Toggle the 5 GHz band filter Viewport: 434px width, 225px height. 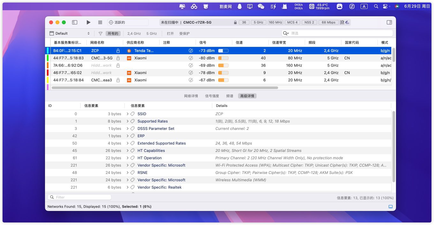pyautogui.click(x=152, y=34)
